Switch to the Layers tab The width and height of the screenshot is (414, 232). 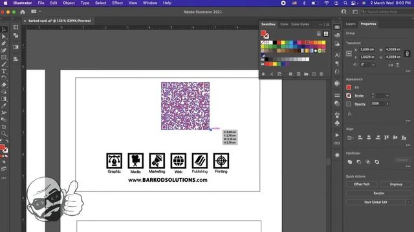pyautogui.click(x=351, y=24)
